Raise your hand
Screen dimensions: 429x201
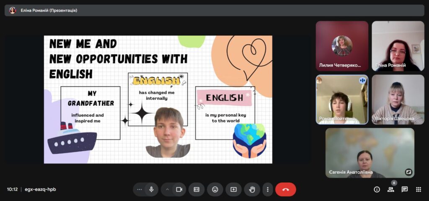[x=252, y=189]
